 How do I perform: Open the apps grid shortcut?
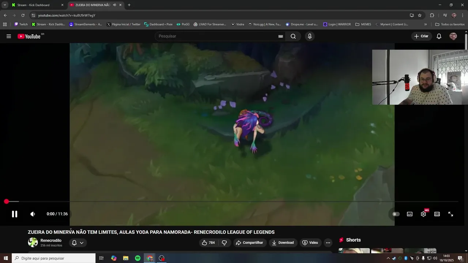tap(5, 24)
